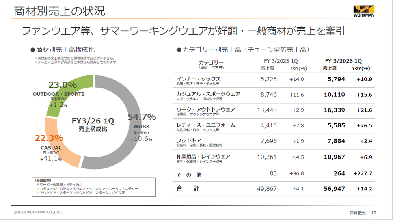Select the インナー・ソックス table row
Viewport: 393px width, 220px height.
(274, 80)
